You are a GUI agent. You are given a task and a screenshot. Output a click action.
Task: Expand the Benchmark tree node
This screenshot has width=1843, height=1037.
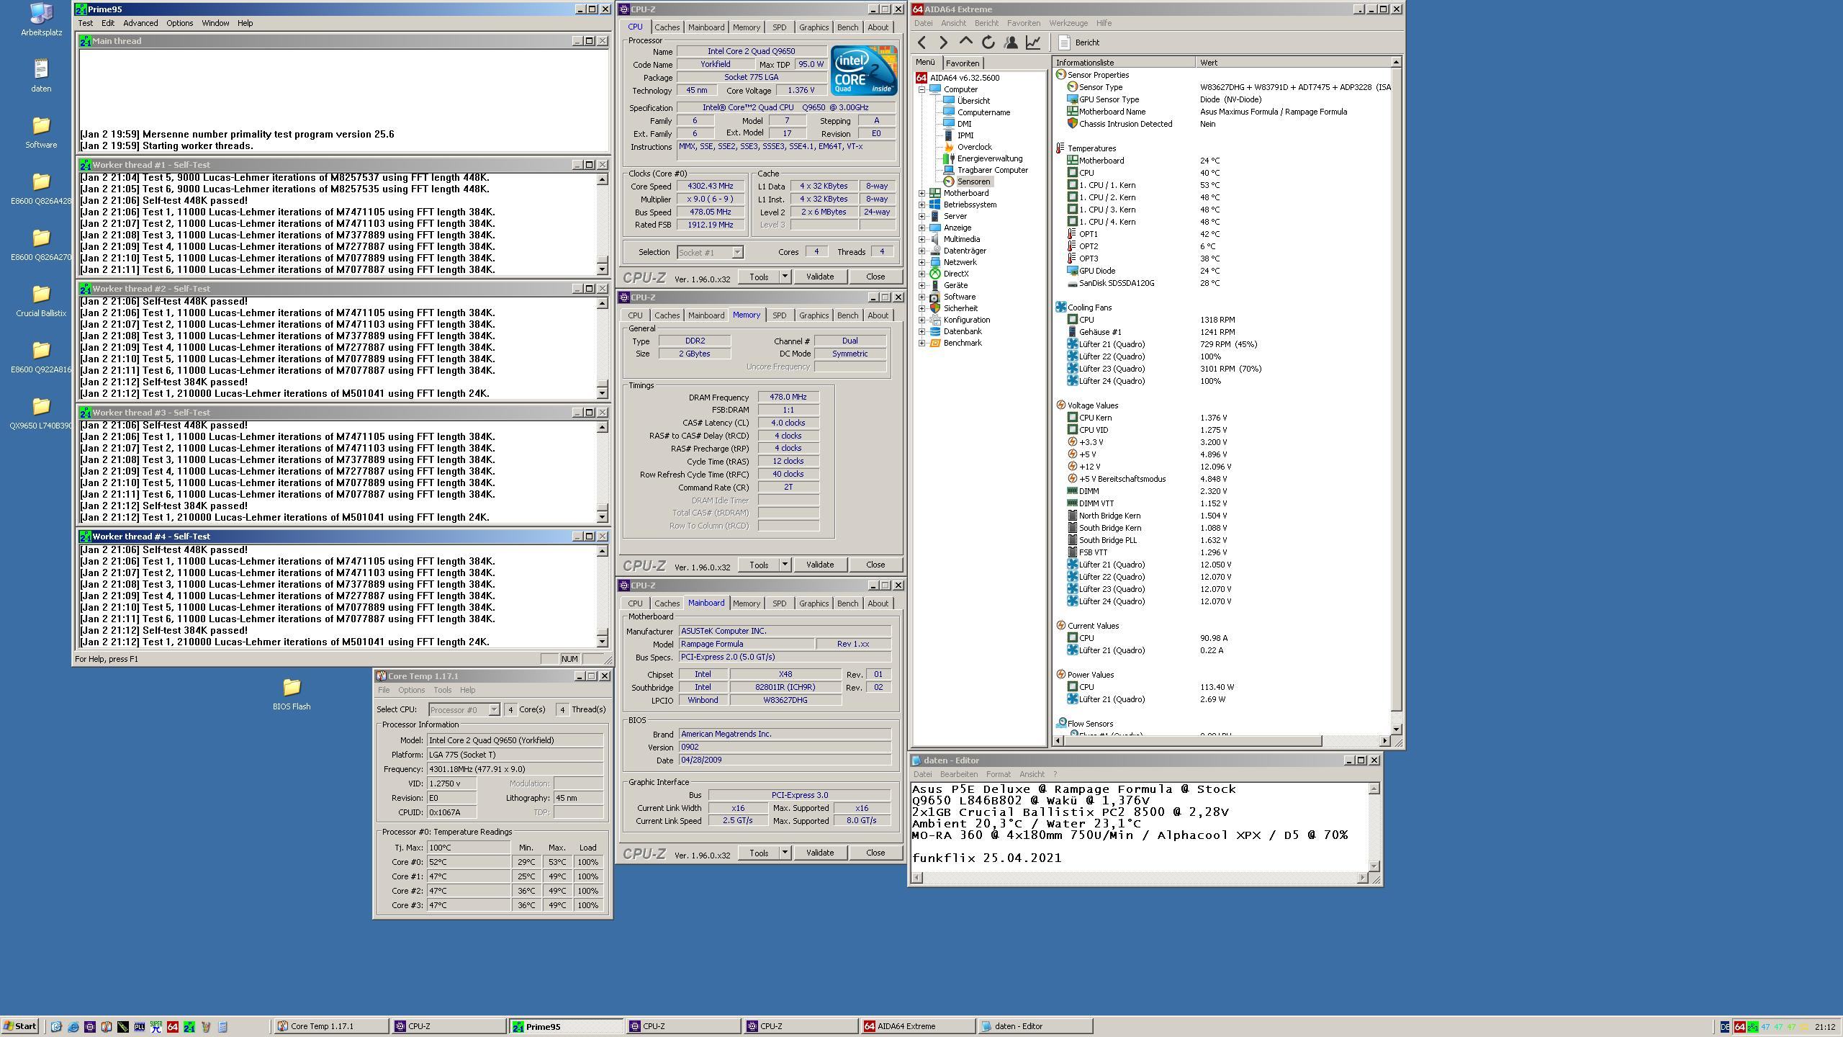click(x=921, y=343)
